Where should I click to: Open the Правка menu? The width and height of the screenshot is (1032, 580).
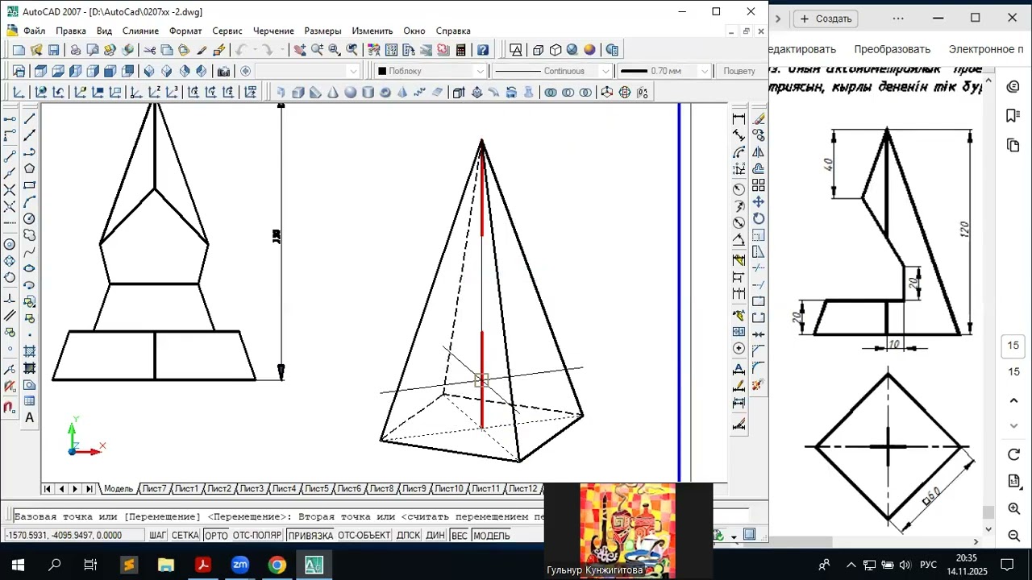point(71,31)
